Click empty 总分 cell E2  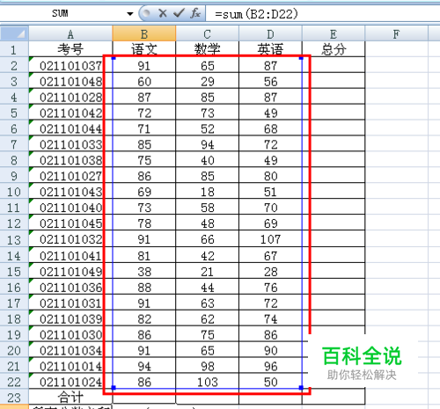[x=334, y=65]
